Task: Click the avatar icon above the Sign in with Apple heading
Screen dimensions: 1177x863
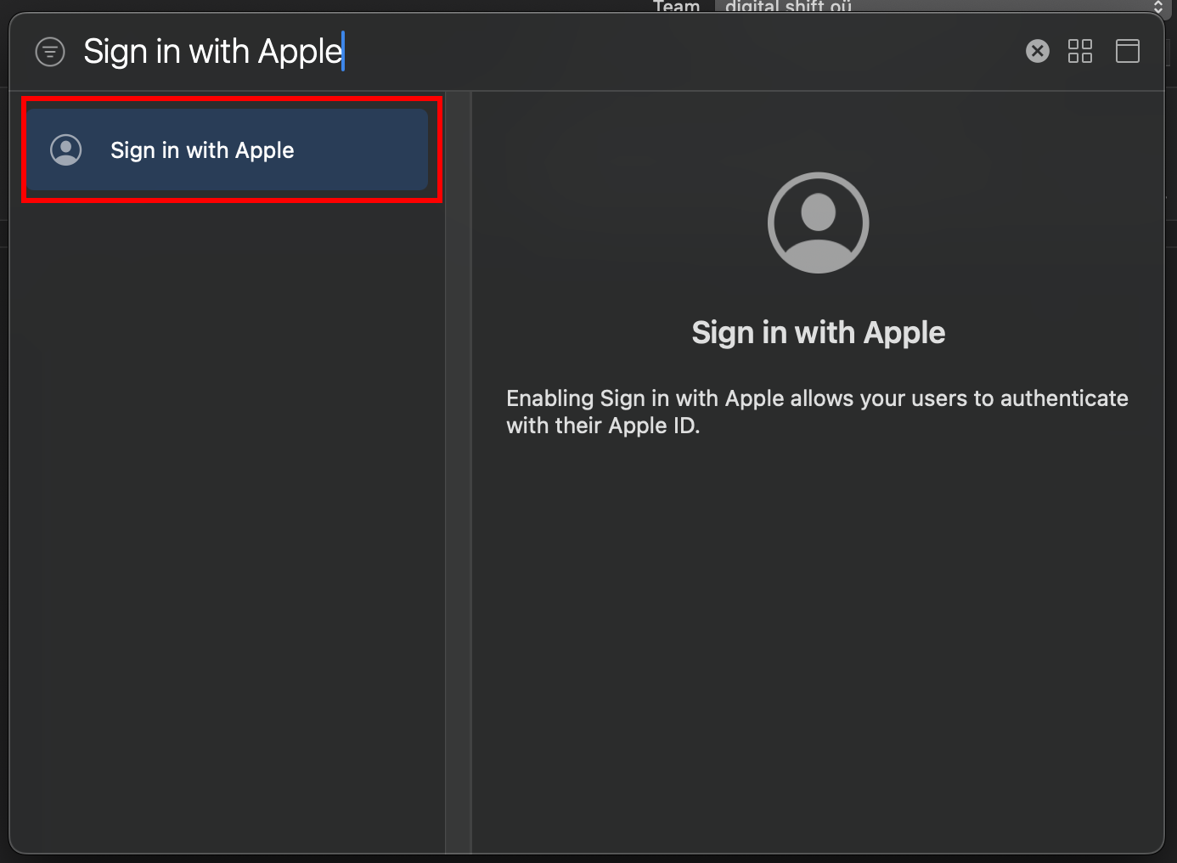Action: point(818,223)
